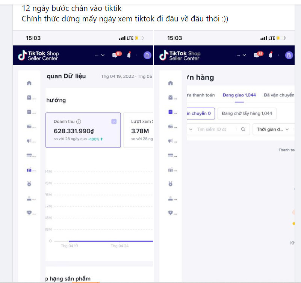The height and width of the screenshot is (283, 301).
Task: Open the megaphone promotions icon in left screenshot sidebar
Action: pos(29,141)
